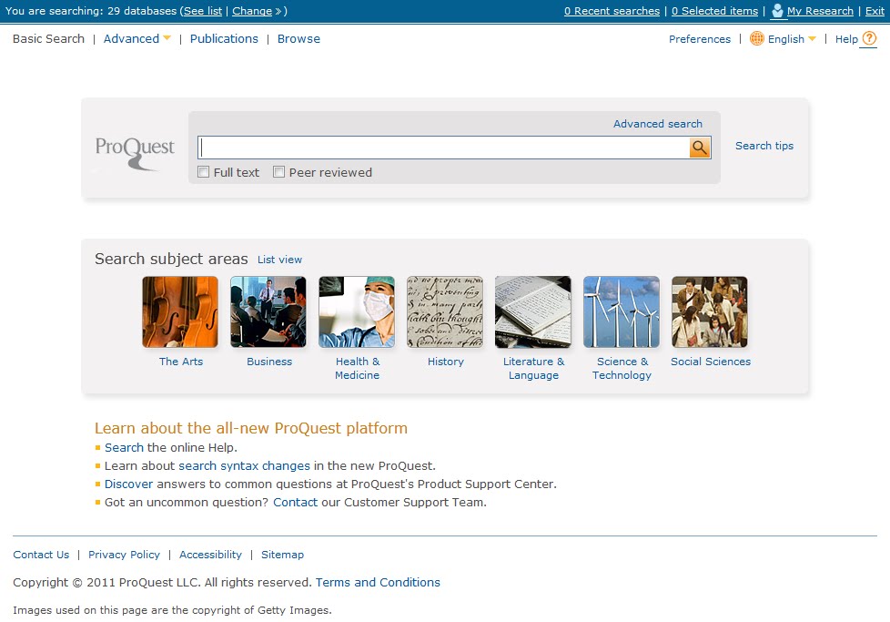Click the globe language icon
The width and height of the screenshot is (890, 622).
(x=756, y=38)
